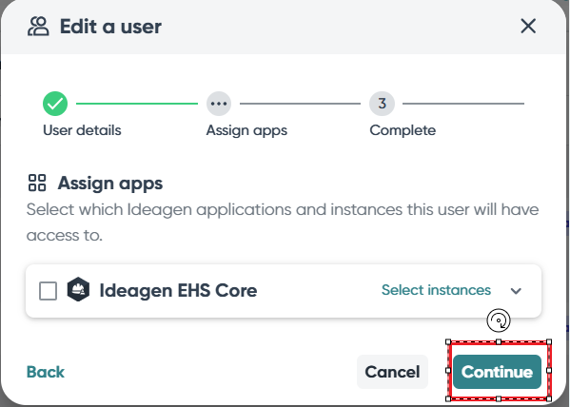Click the grid icon beside Assign apps heading
Viewport: 570px width, 407px height.
tap(37, 183)
